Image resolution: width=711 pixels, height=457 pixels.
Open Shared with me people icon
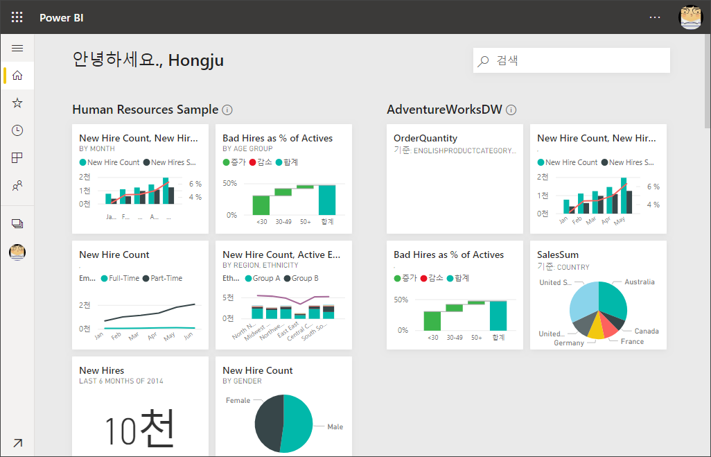point(17,186)
